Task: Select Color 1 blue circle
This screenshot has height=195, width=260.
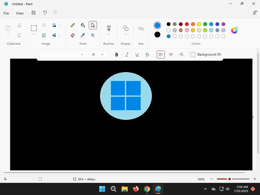Action: [157, 25]
